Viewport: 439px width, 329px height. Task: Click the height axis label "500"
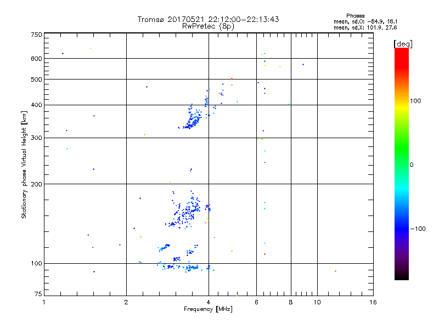[36, 80]
